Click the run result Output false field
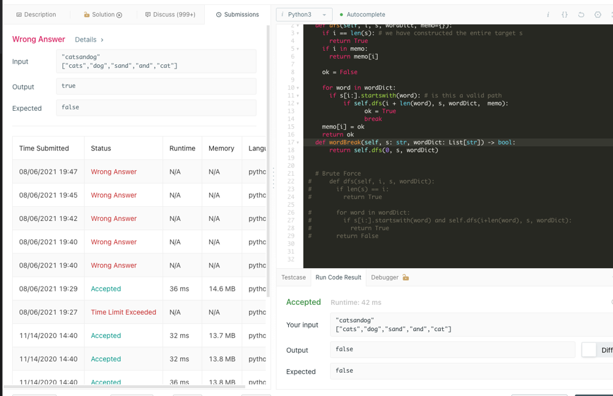This screenshot has width=613, height=396. point(453,349)
